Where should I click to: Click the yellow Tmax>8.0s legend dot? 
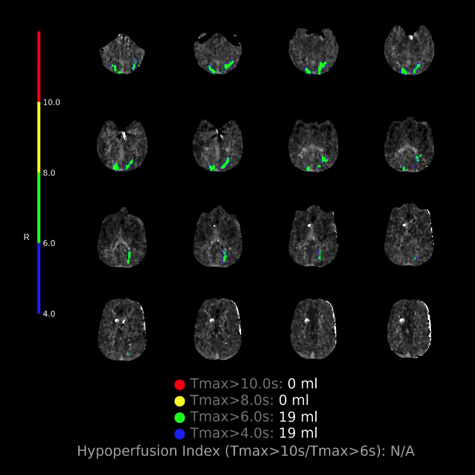[x=180, y=401]
